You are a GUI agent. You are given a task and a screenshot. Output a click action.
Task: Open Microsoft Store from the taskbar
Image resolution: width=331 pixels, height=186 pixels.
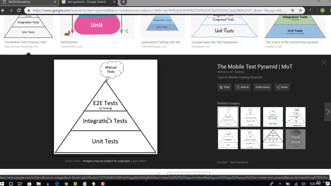pos(29,184)
